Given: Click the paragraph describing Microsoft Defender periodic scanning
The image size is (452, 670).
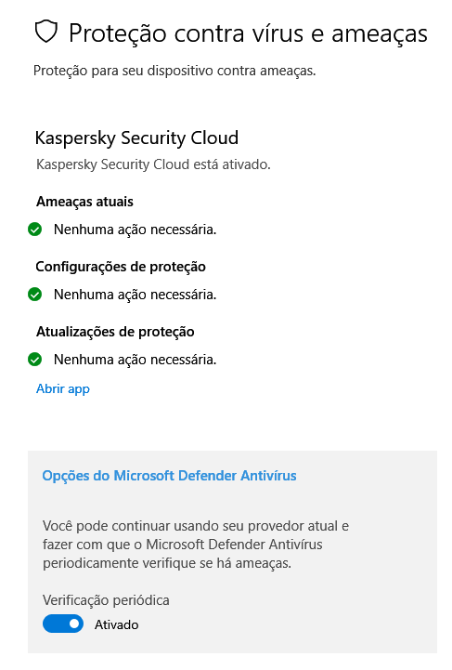Looking at the screenshot, I should [x=196, y=545].
